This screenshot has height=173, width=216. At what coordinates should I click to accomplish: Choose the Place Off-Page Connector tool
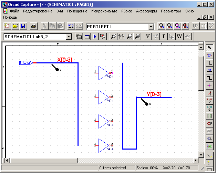pyautogui.click(x=209, y=139)
